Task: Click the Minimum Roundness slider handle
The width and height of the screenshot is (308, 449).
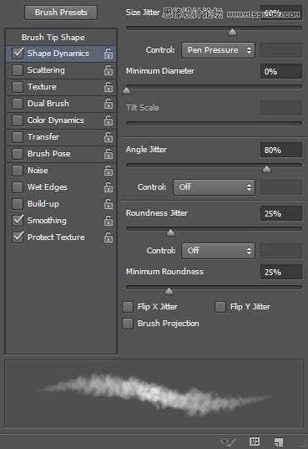Action: (x=169, y=291)
